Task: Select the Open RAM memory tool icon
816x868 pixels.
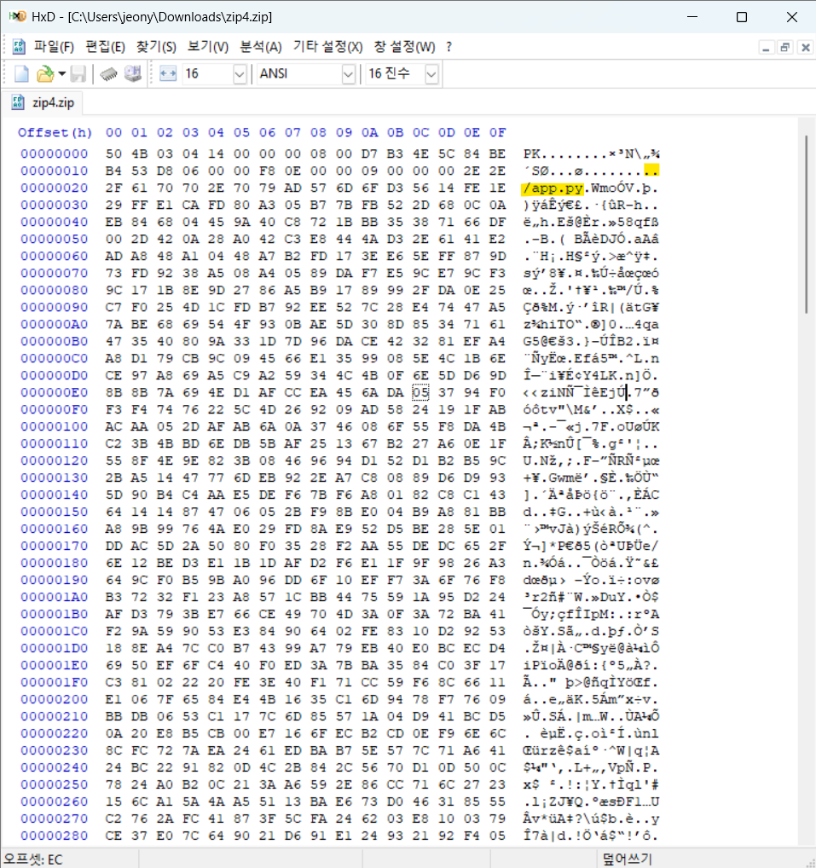Action: coord(107,74)
